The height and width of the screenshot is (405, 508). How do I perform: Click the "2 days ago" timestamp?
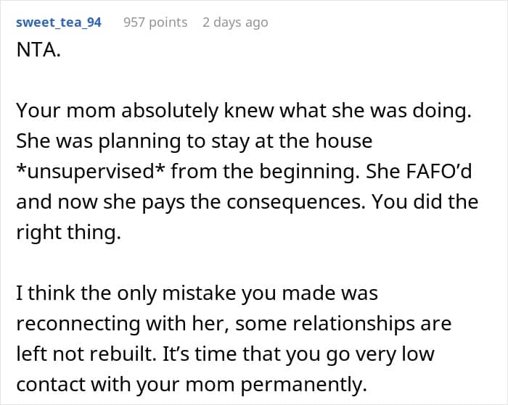[x=235, y=22]
